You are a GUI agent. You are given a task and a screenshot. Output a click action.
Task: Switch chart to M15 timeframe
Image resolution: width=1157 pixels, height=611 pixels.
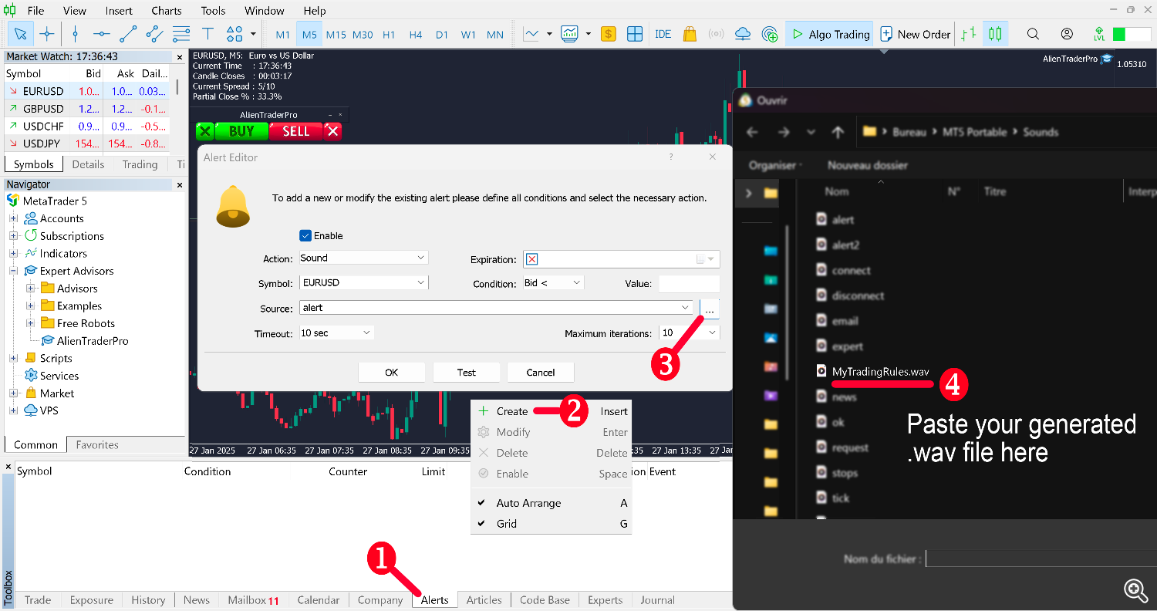click(x=336, y=35)
